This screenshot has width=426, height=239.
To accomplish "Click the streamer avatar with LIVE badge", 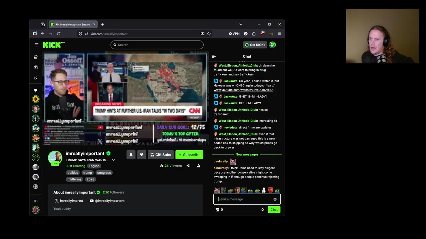I will click(55, 158).
